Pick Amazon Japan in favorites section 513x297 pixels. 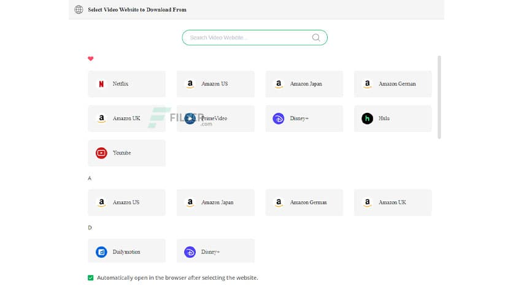tap(304, 84)
